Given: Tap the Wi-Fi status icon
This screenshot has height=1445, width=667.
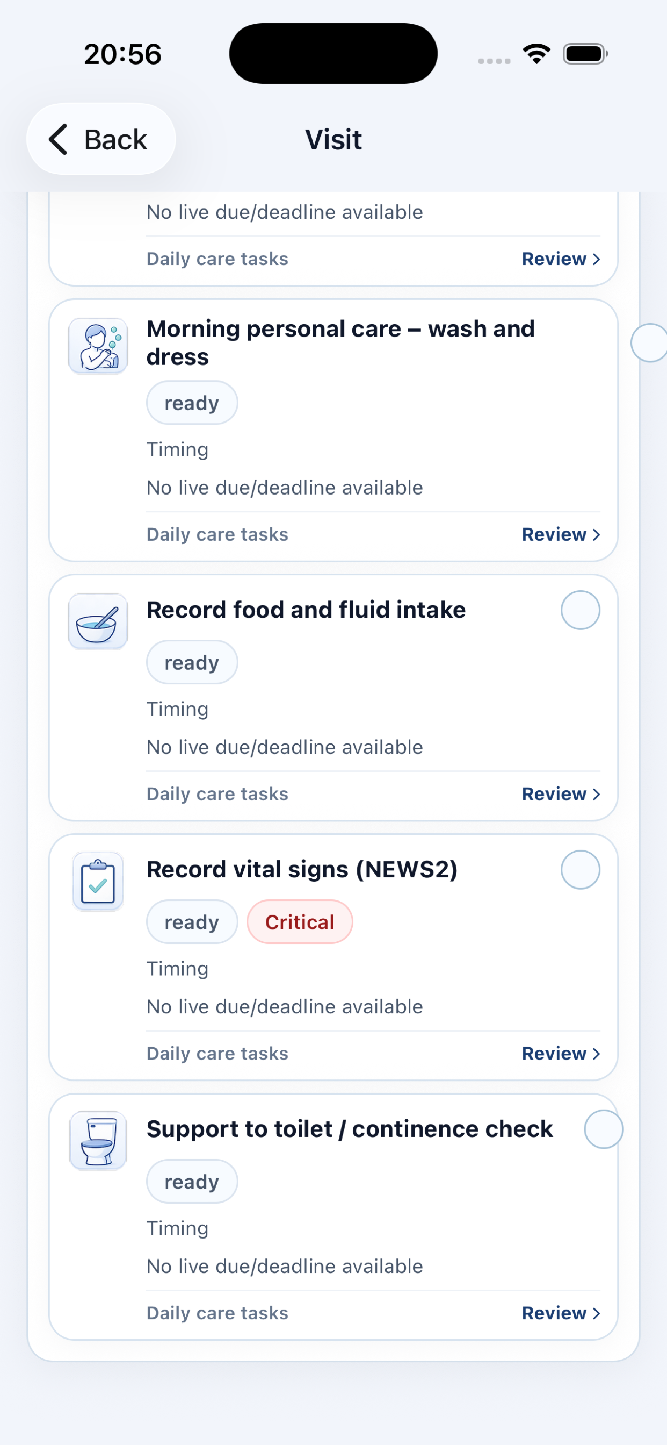Looking at the screenshot, I should point(536,54).
